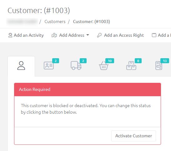Open the shopping basket tab
Viewport: 171px width, 151px height.
[x=103, y=65]
